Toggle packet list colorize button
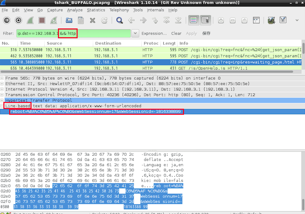The width and height of the screenshot is (305, 214). [x=194, y=20]
